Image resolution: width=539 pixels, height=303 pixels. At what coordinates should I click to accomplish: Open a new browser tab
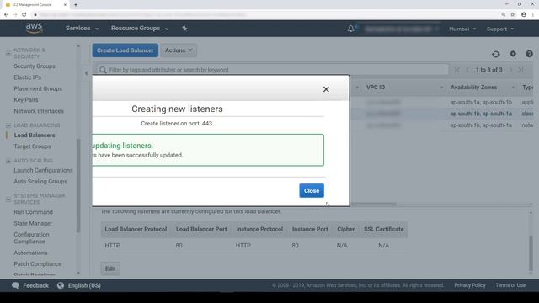pyautogui.click(x=76, y=5)
